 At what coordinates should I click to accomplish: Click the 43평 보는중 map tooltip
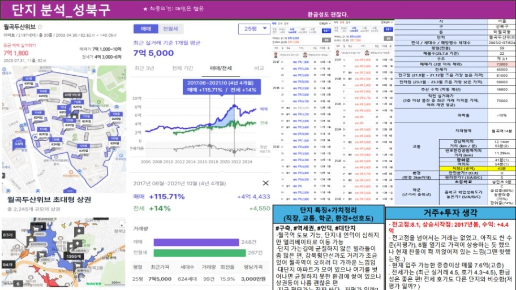coord(73,95)
